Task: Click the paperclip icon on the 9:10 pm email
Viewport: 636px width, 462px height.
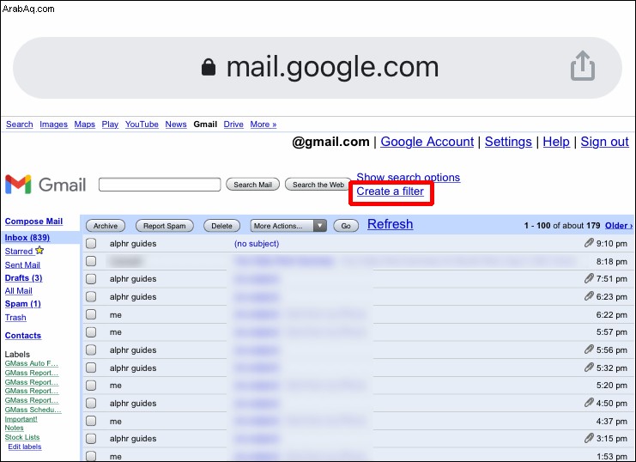Action: point(589,243)
